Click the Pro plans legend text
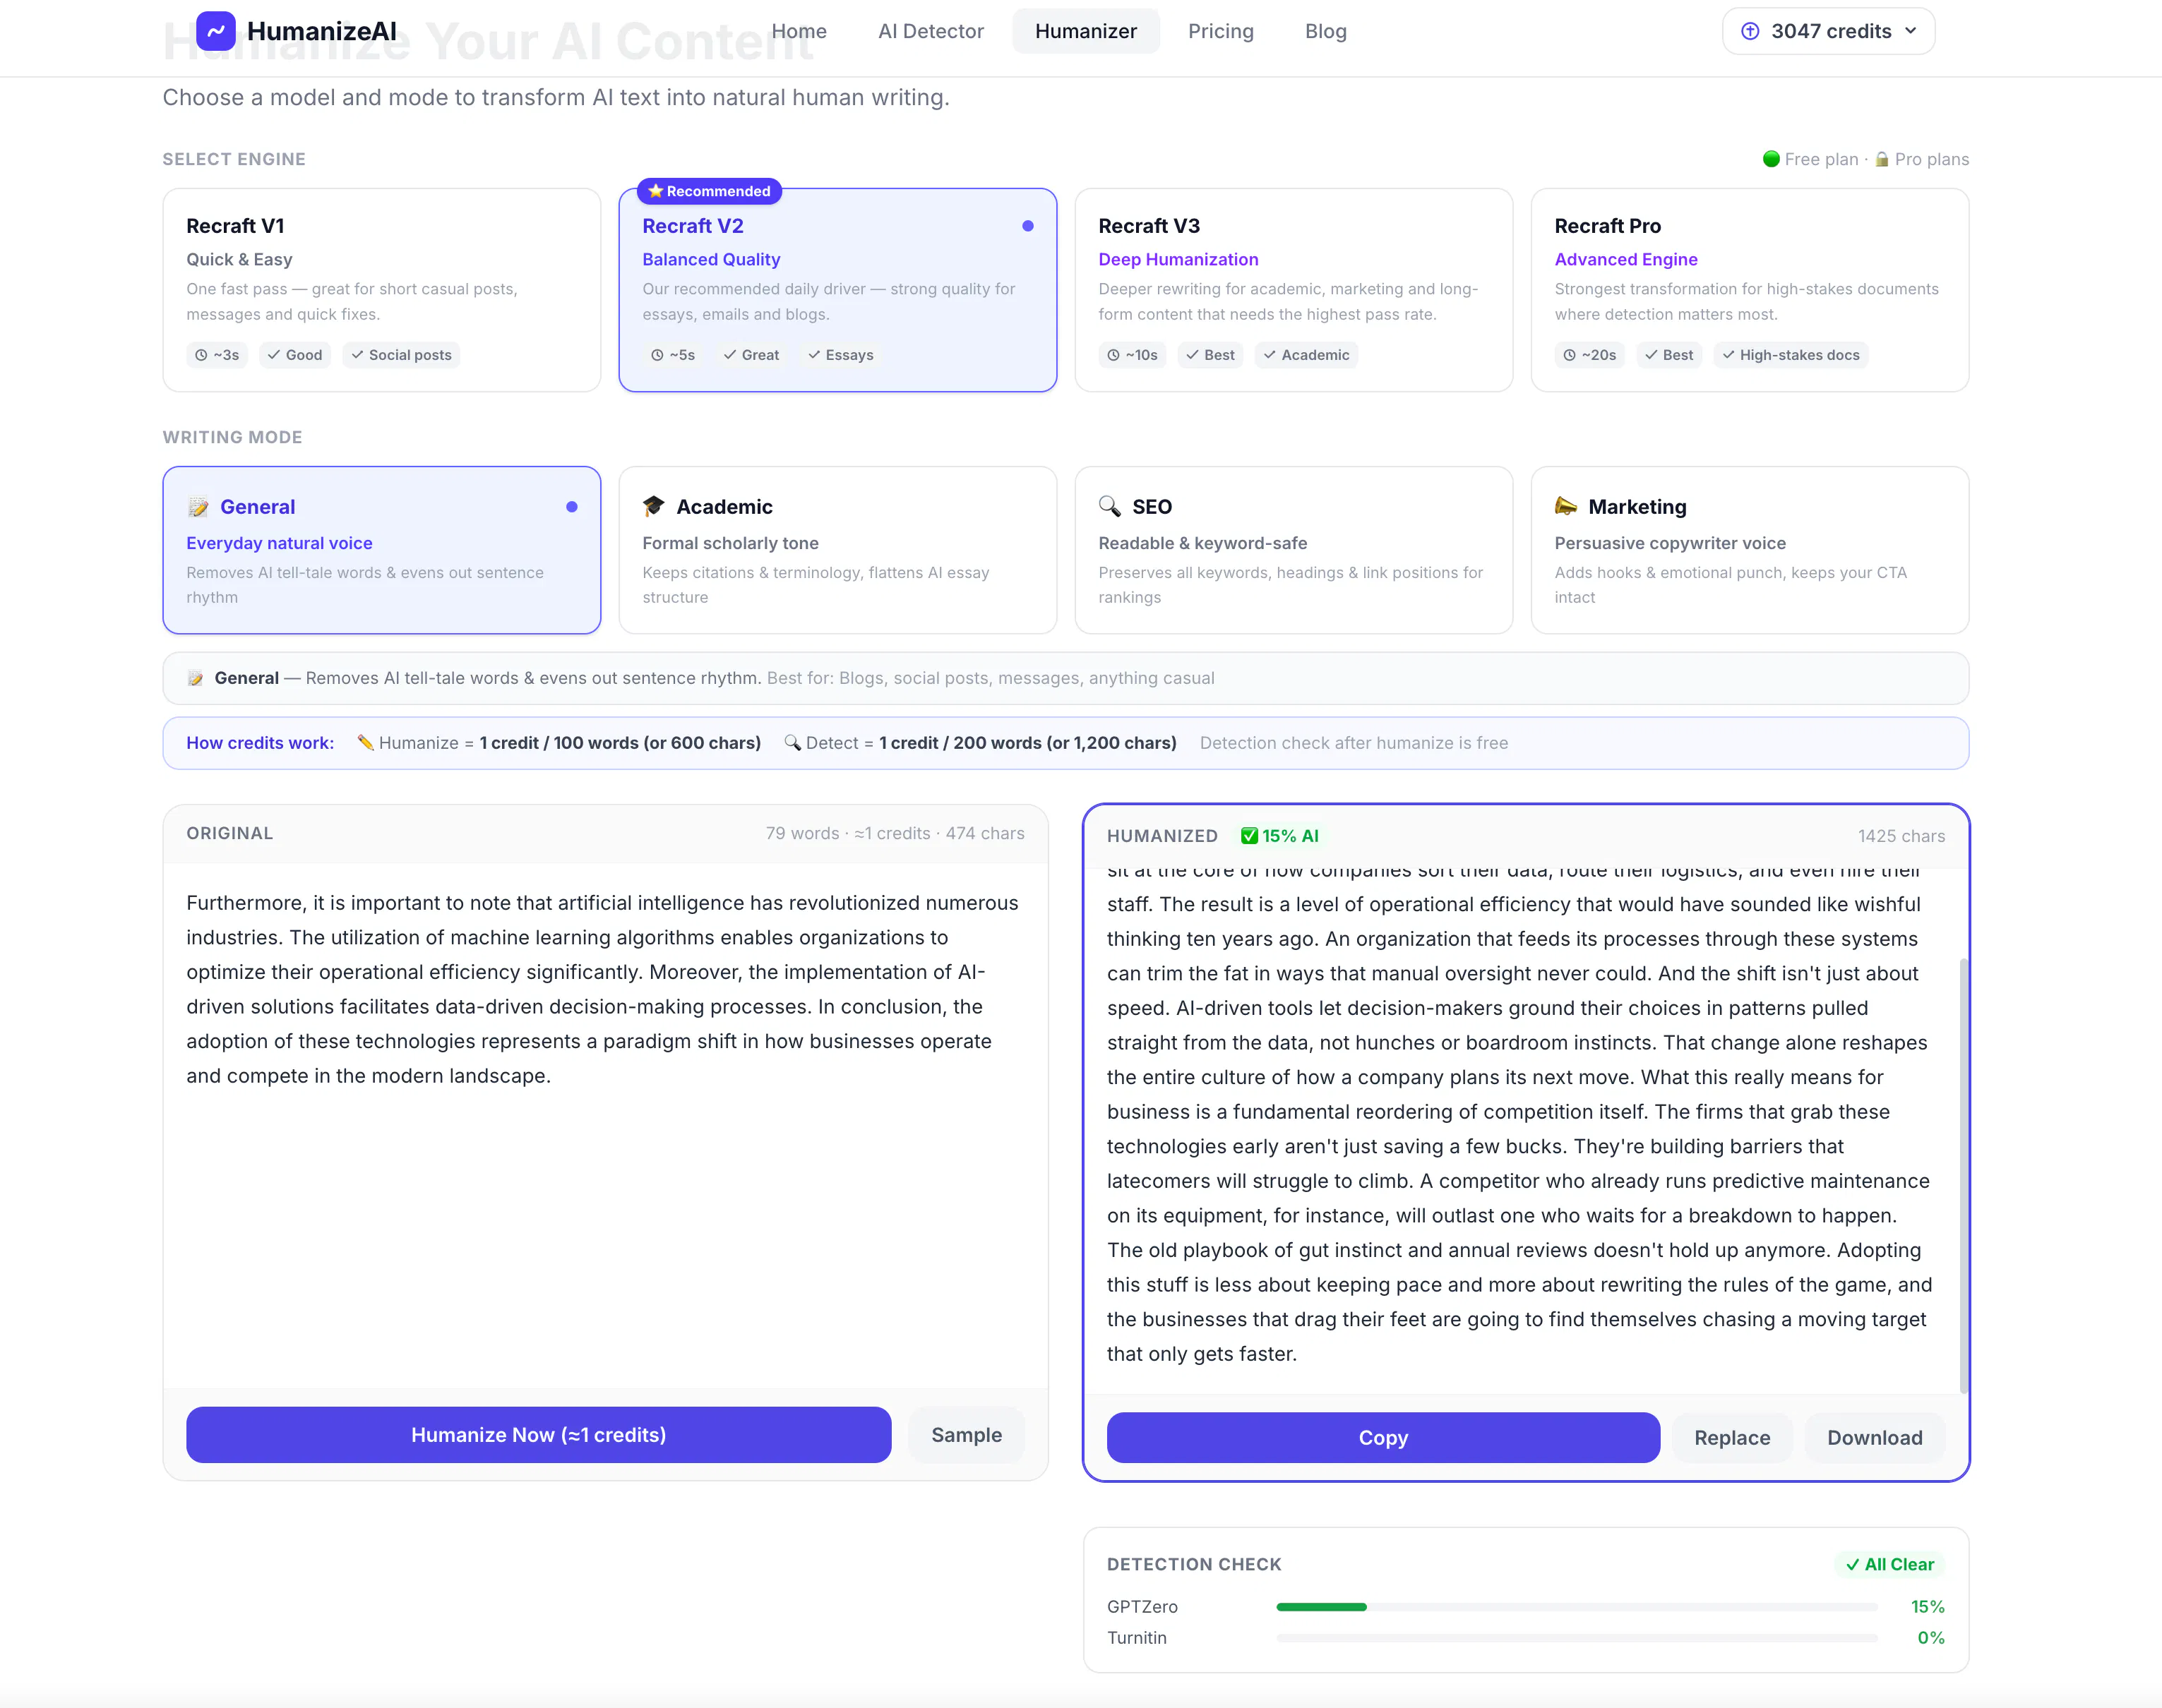This screenshot has height=1708, width=2162. coord(1931,159)
